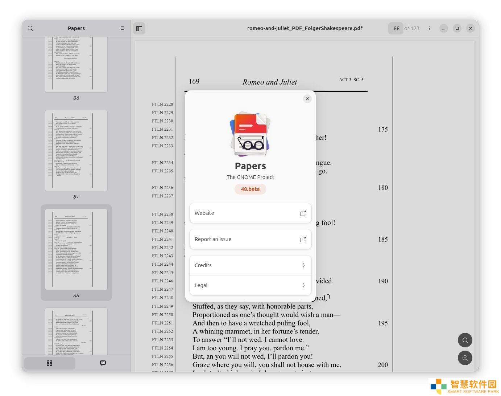Click the line 'A whining mammet, in her fortune's tender,'
The height and width of the screenshot is (396, 501).
[x=256, y=331]
